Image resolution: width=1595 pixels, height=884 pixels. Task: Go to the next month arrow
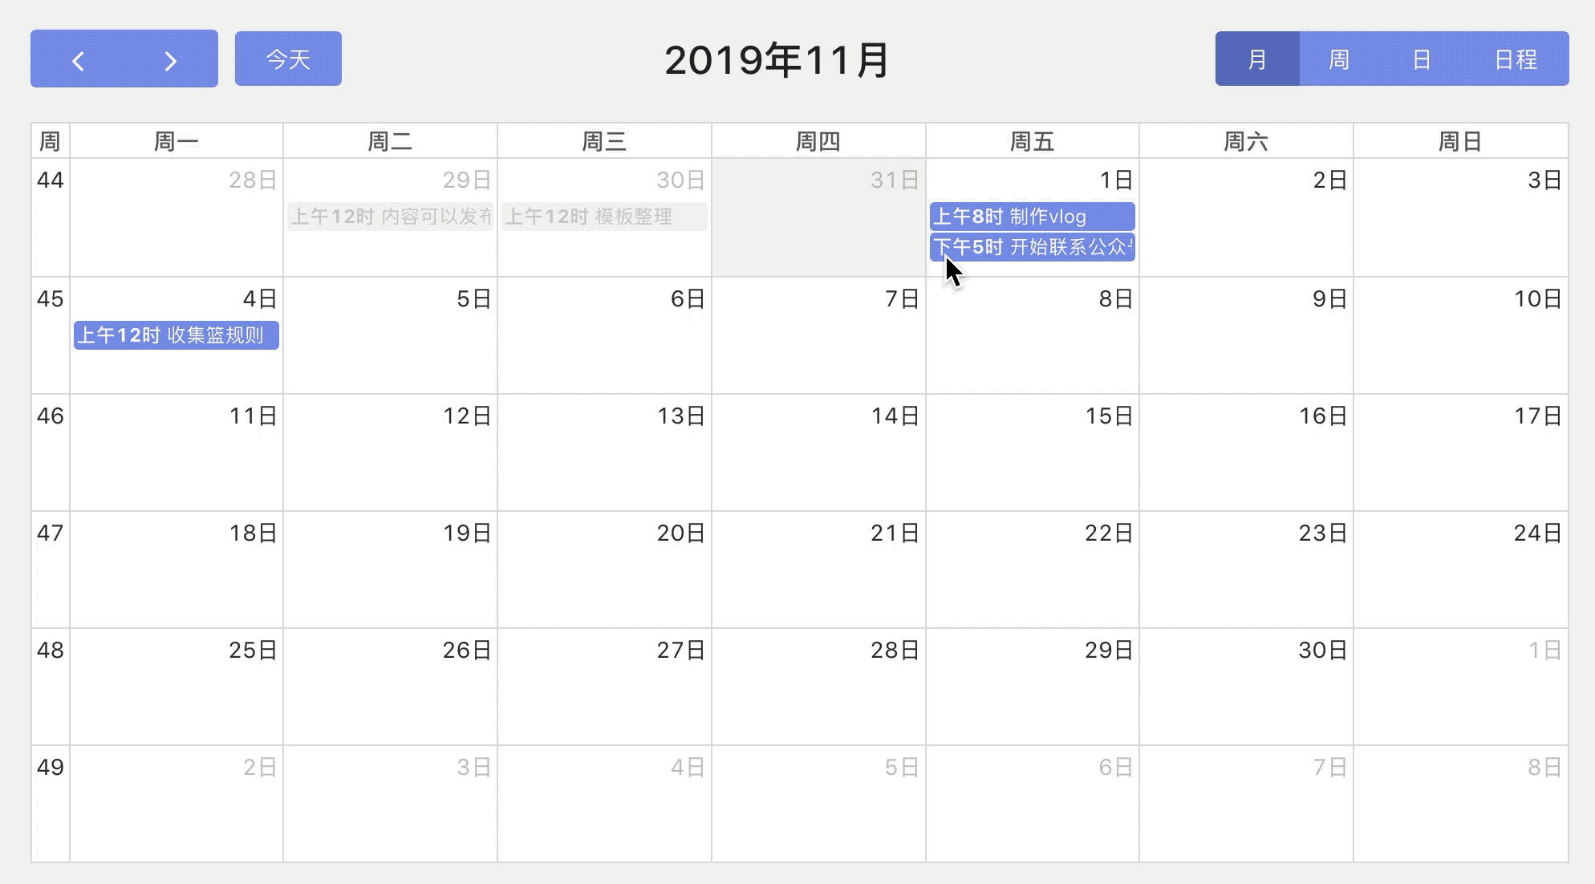coord(170,60)
